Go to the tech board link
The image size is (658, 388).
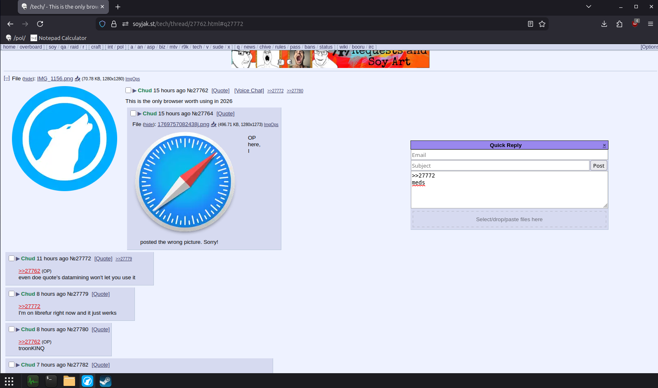[x=197, y=47]
